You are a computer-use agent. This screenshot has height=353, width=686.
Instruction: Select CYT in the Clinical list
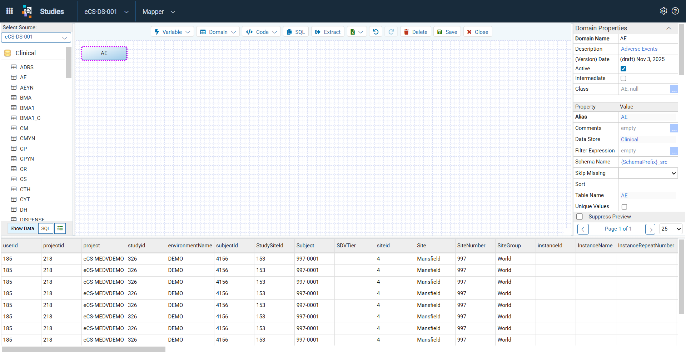point(25,199)
